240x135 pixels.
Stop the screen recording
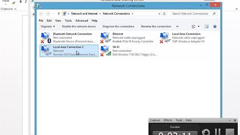pos(230,132)
